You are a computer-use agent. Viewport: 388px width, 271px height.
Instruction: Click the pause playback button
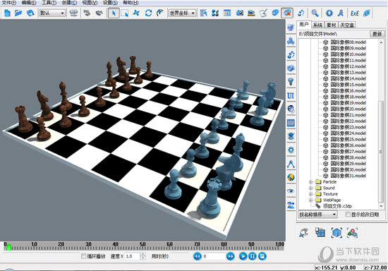(x=252, y=256)
